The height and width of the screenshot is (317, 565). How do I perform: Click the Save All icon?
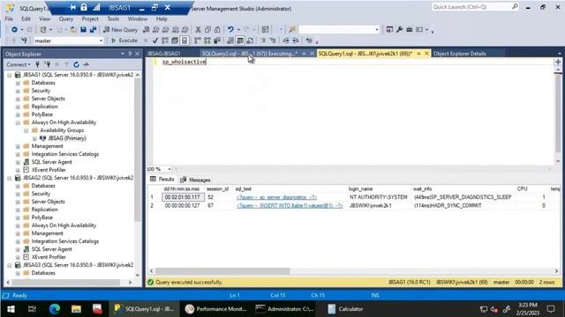click(93, 30)
